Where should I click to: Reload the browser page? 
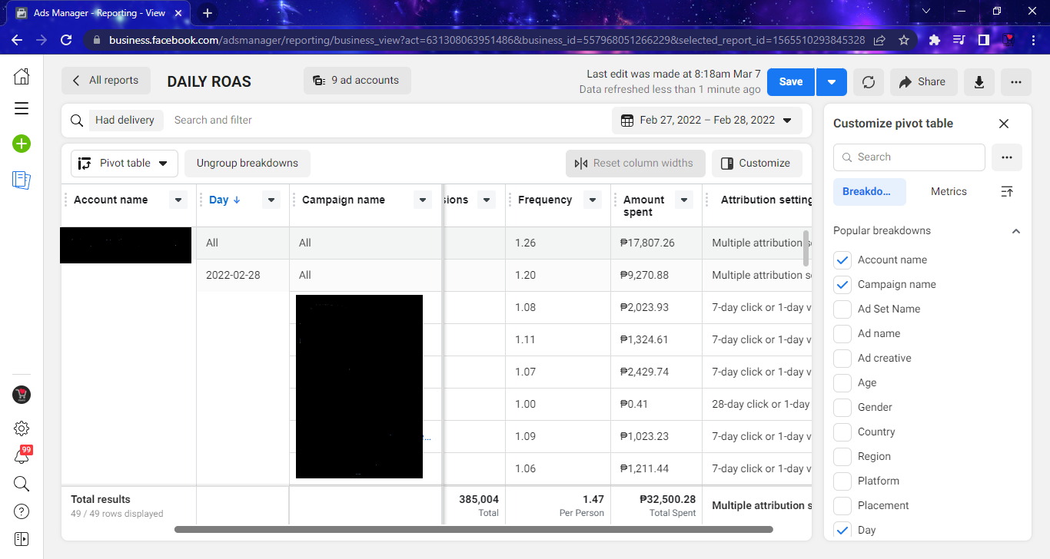pyautogui.click(x=67, y=40)
